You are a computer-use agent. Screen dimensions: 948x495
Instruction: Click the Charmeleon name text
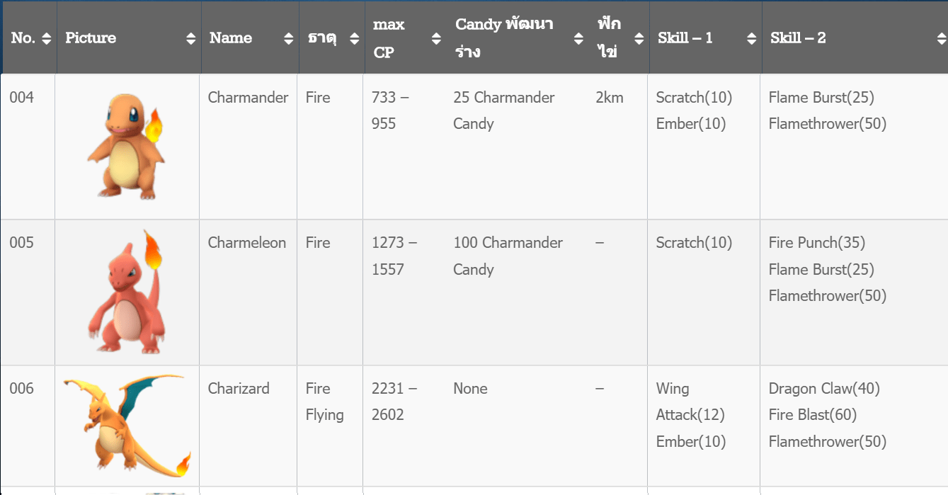(x=247, y=243)
